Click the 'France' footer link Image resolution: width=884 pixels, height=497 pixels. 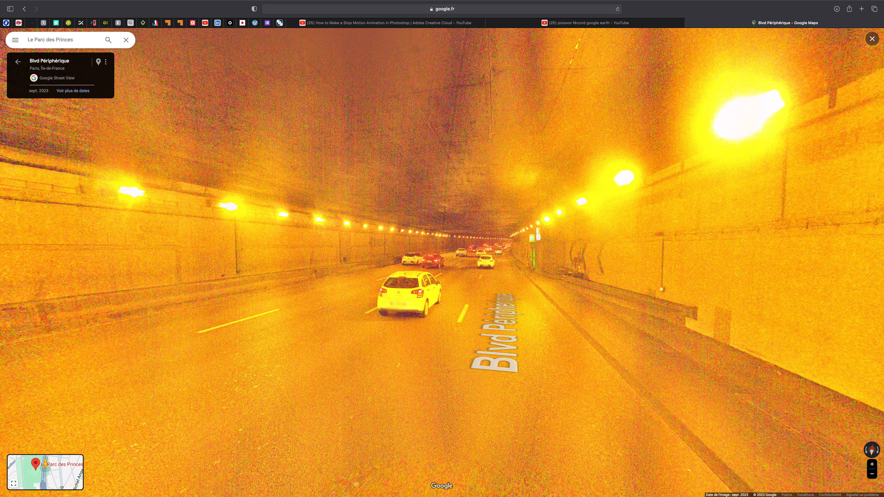[x=787, y=495]
